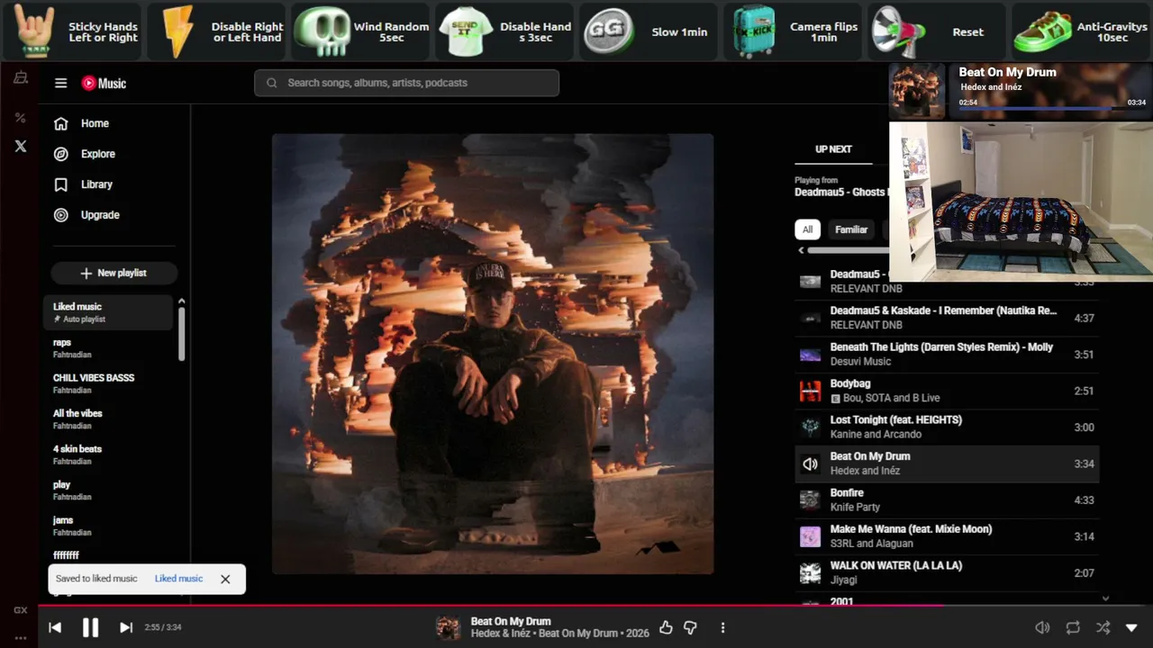This screenshot has height=648, width=1153.
Task: Toggle repeat mode
Action: point(1072,627)
